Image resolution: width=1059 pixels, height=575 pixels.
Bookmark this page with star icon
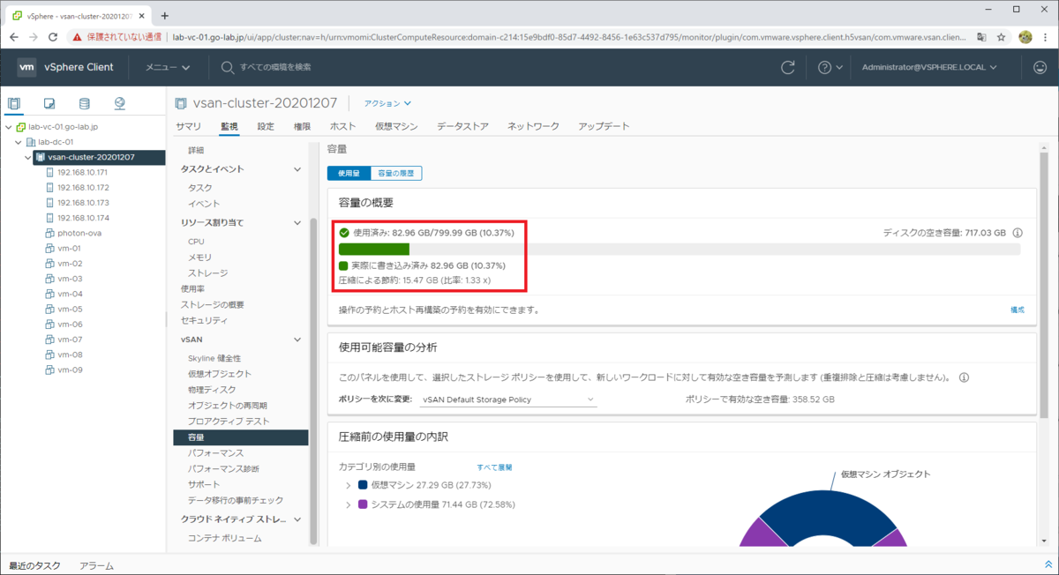pos(1002,37)
